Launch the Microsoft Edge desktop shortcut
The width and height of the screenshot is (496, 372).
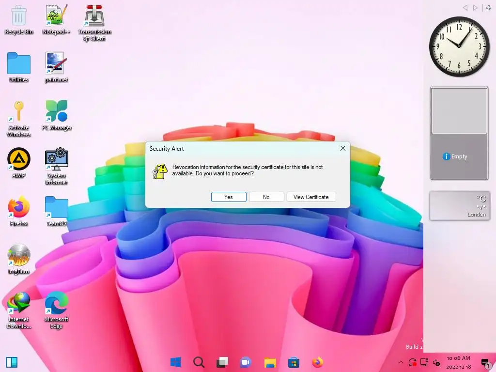pos(56,310)
